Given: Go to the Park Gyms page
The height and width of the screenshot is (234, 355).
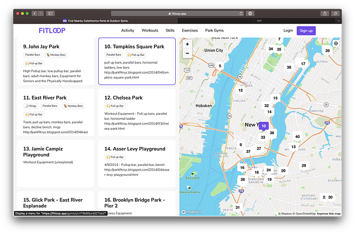Looking at the screenshot, I should click(214, 30).
